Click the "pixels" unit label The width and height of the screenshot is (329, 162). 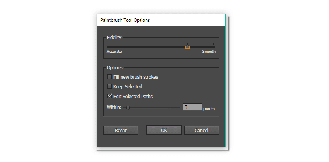(x=209, y=109)
